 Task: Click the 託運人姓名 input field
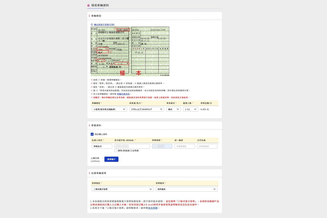tap(102, 146)
